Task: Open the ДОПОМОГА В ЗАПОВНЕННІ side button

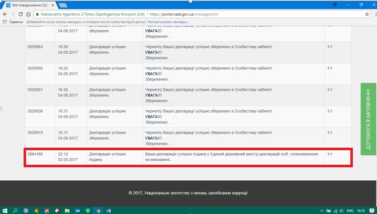Action: coord(368,115)
